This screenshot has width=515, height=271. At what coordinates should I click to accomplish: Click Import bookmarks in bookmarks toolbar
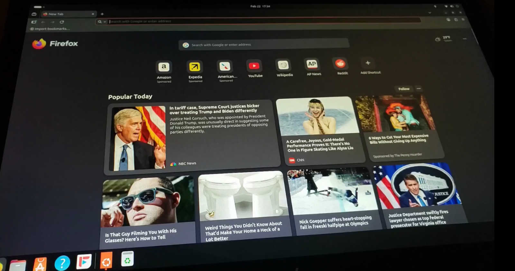tap(50, 29)
